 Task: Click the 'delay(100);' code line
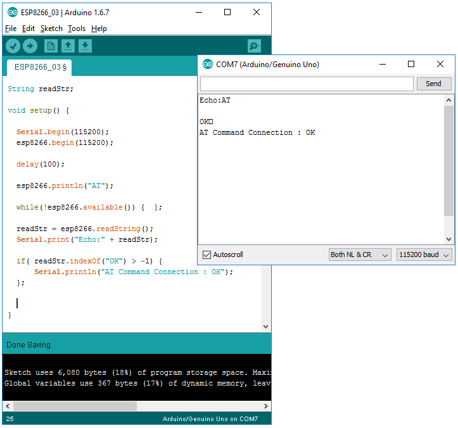(x=41, y=165)
